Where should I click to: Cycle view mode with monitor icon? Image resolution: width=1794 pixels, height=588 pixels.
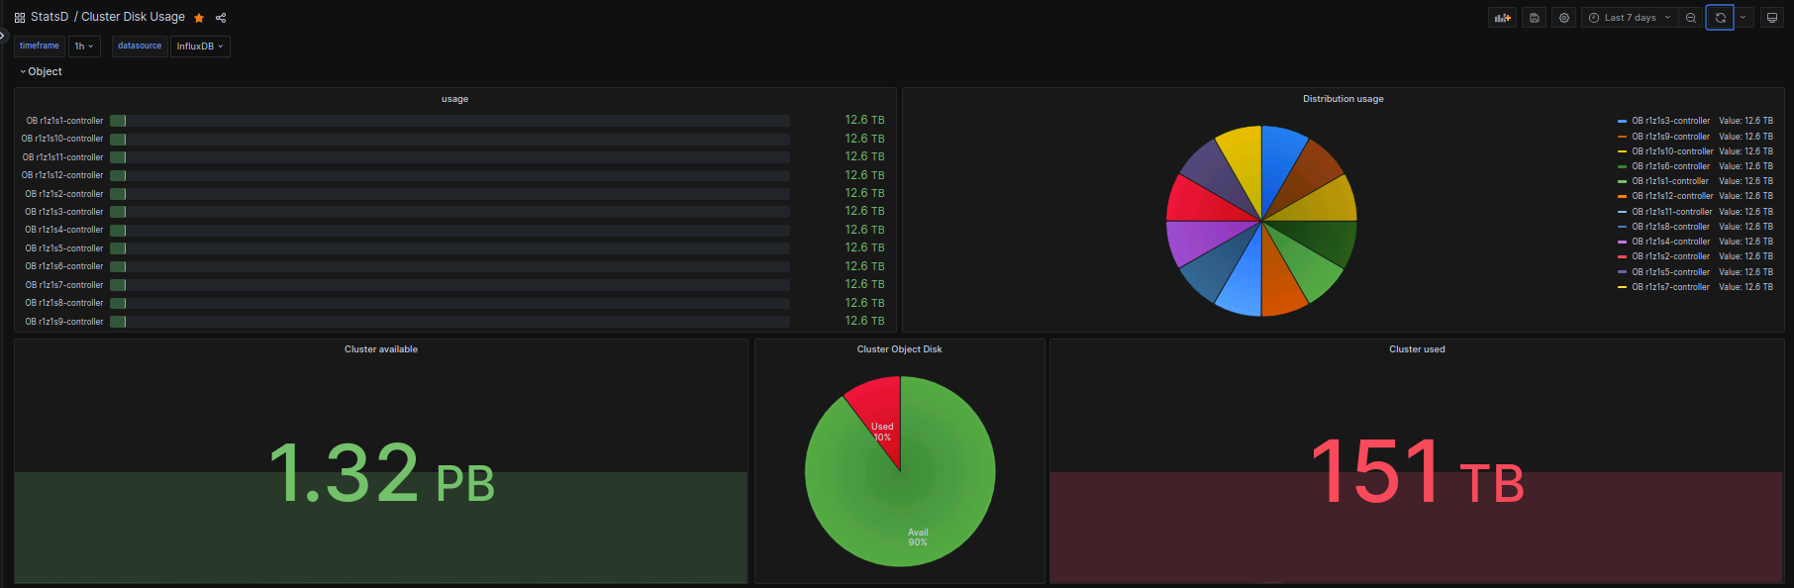(1772, 18)
